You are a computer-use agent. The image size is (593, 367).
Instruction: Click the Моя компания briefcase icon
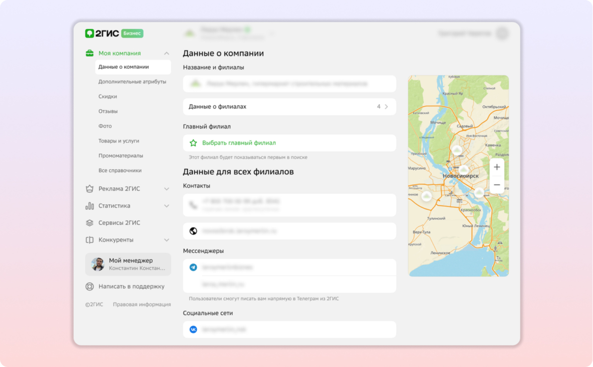[90, 53]
